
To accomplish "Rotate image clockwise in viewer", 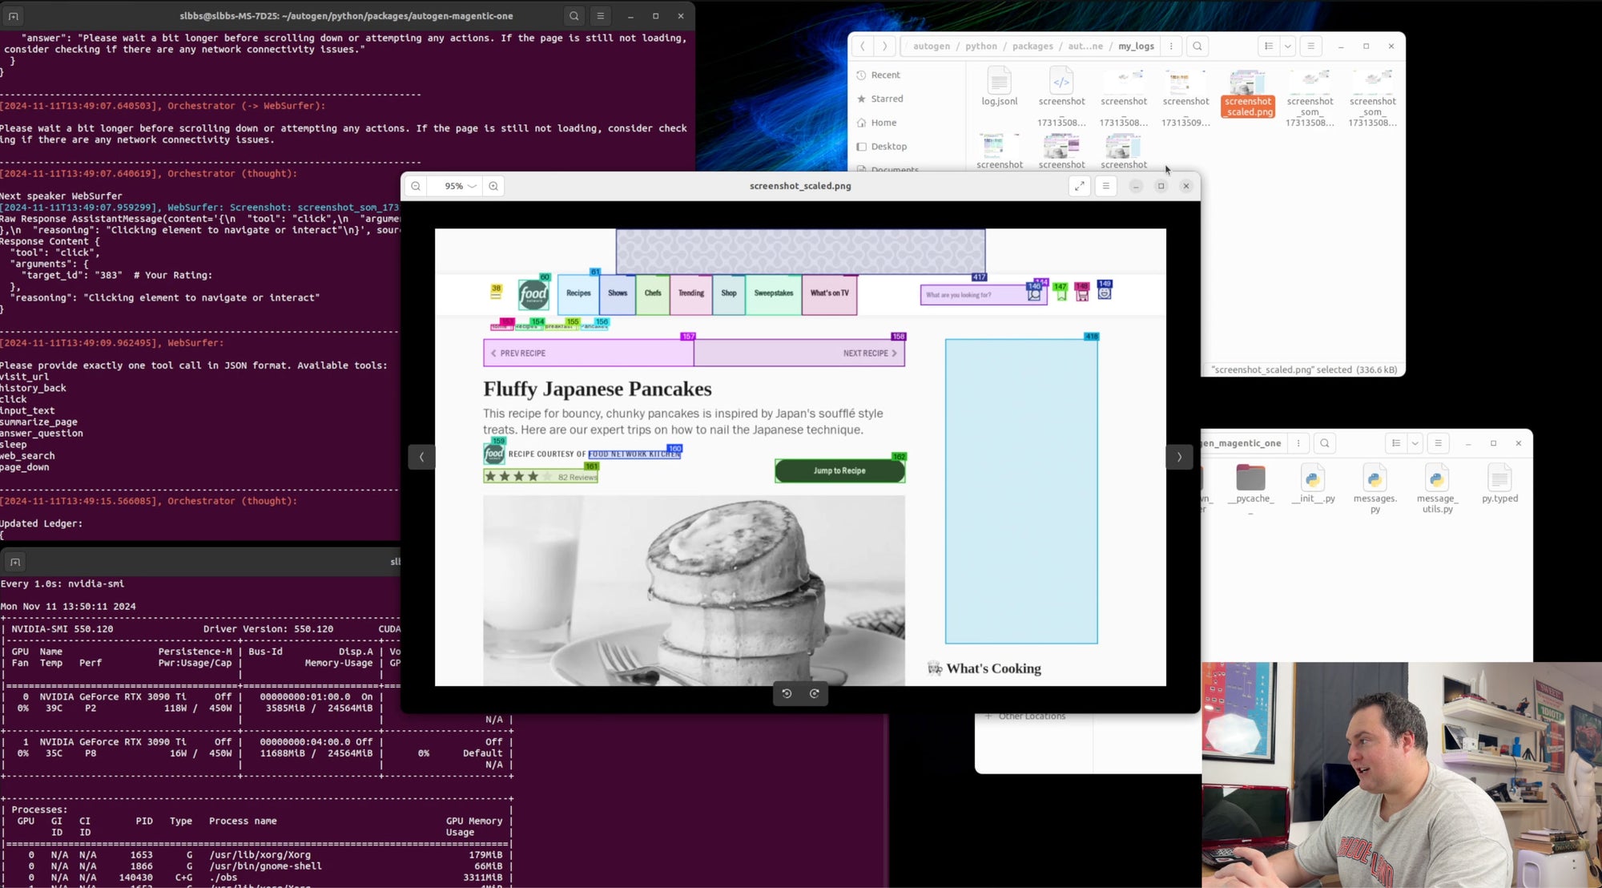I will [x=815, y=693].
